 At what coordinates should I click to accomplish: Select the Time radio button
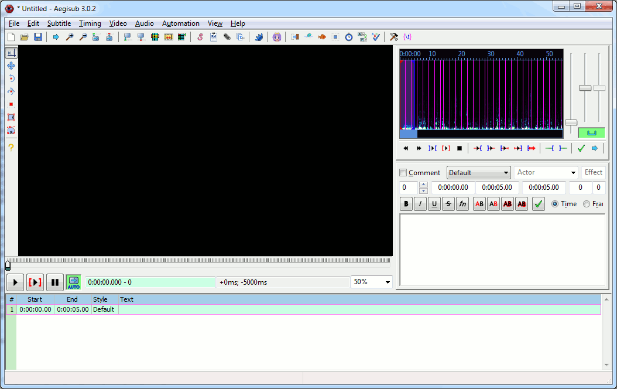(x=554, y=204)
